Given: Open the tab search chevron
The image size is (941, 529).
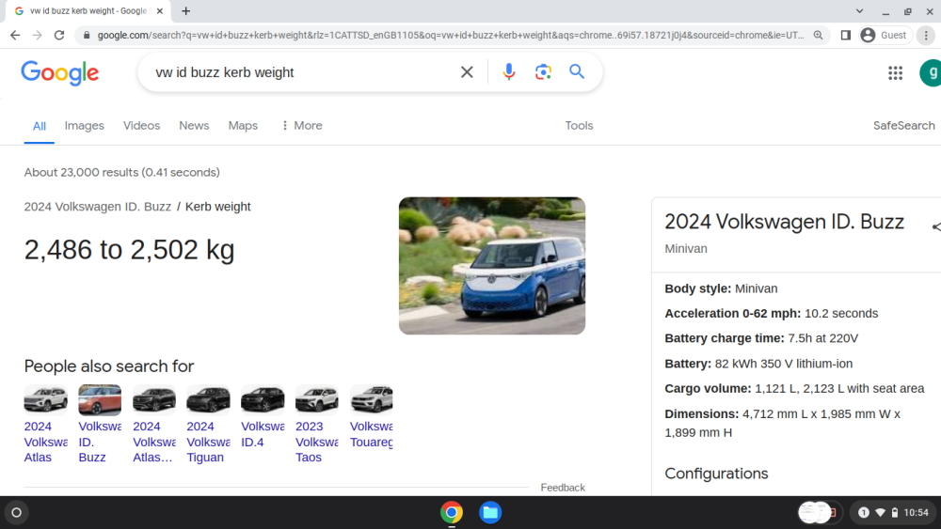Looking at the screenshot, I should coord(859,10).
